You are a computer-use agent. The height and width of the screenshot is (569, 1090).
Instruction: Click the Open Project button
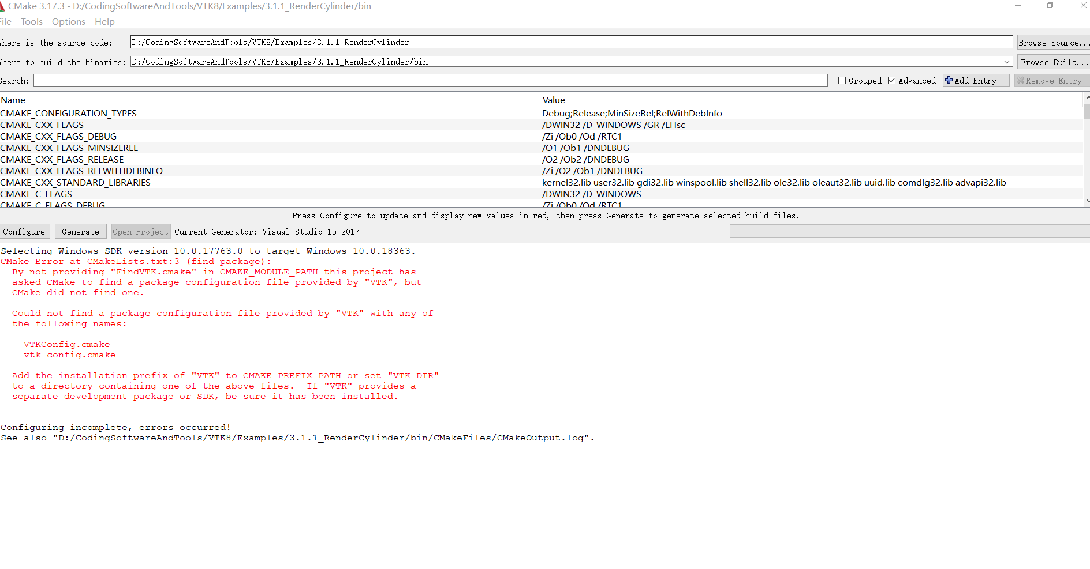[140, 232]
